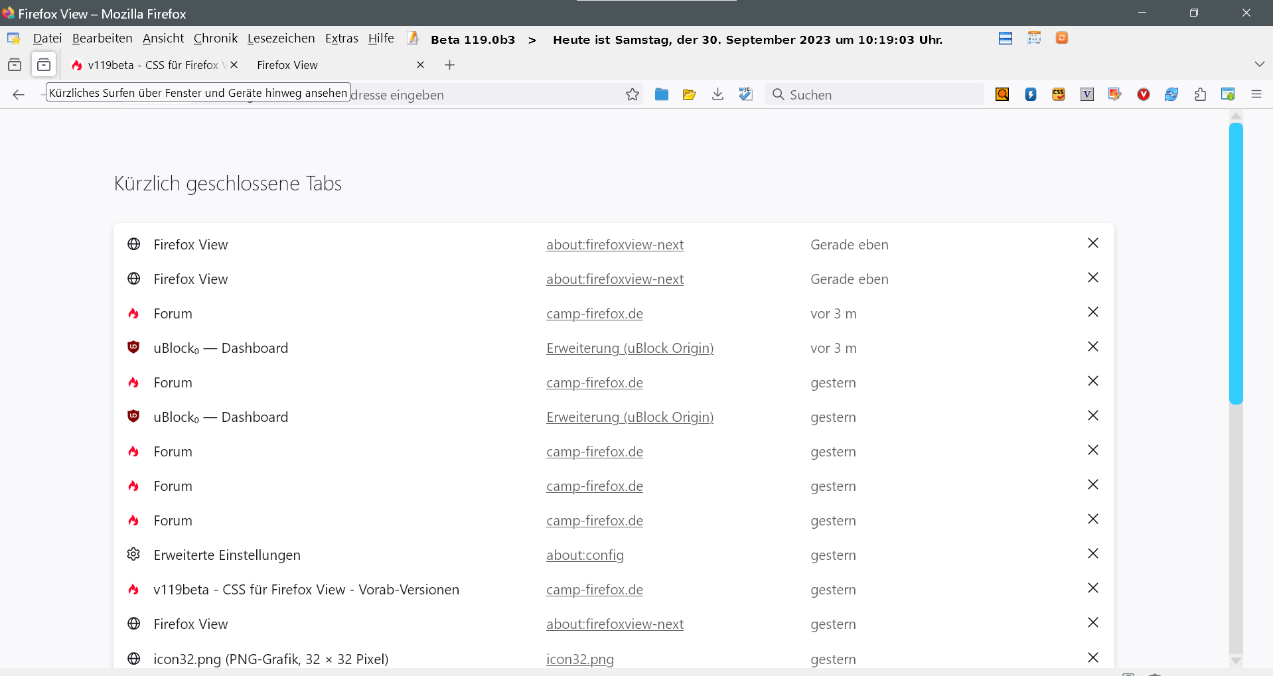Click the vertical scrollbar thumb
Image resolution: width=1273 pixels, height=676 pixels.
[x=1236, y=263]
